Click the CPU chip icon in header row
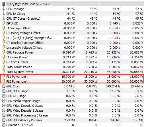 tap(4, 4)
